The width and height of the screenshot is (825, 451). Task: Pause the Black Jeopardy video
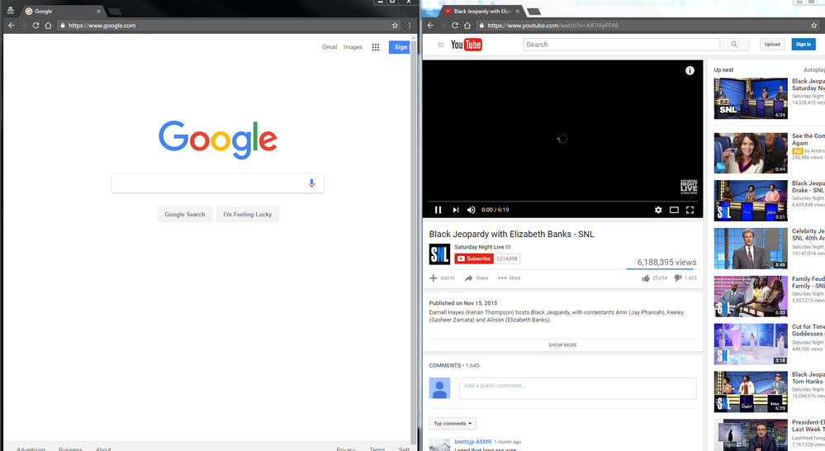[439, 210]
